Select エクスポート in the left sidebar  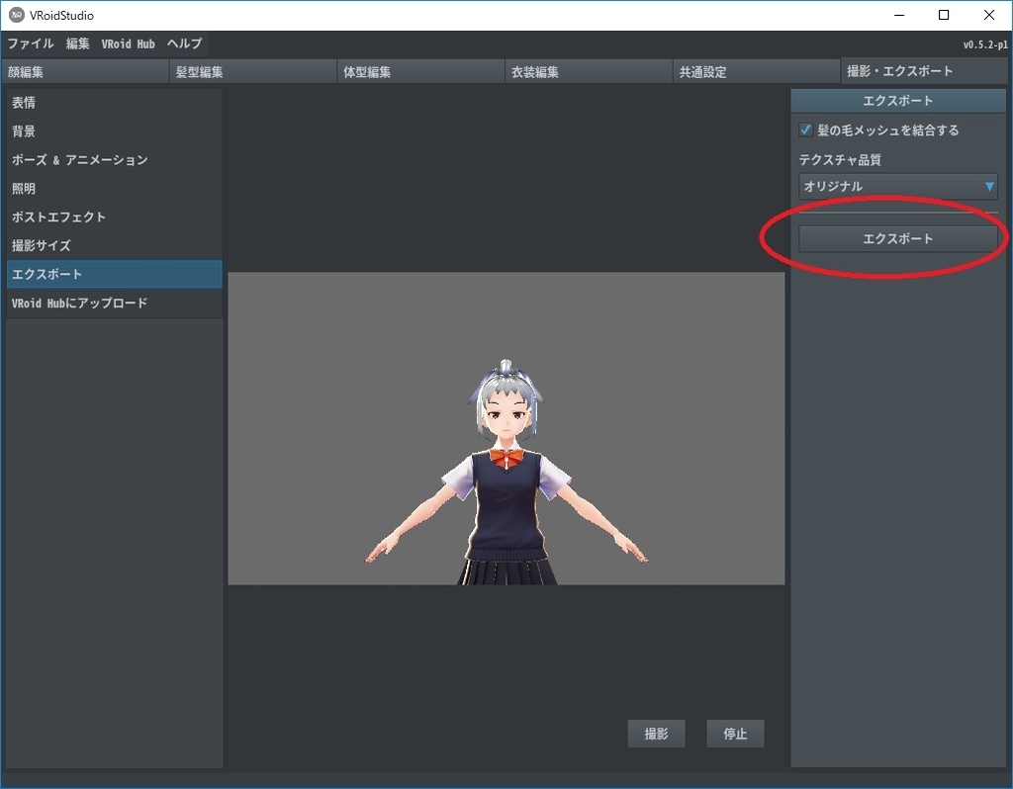pyautogui.click(x=115, y=274)
